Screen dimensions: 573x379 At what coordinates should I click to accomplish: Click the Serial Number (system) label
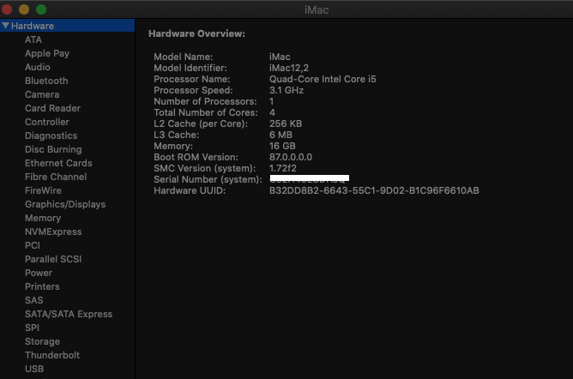point(208,180)
